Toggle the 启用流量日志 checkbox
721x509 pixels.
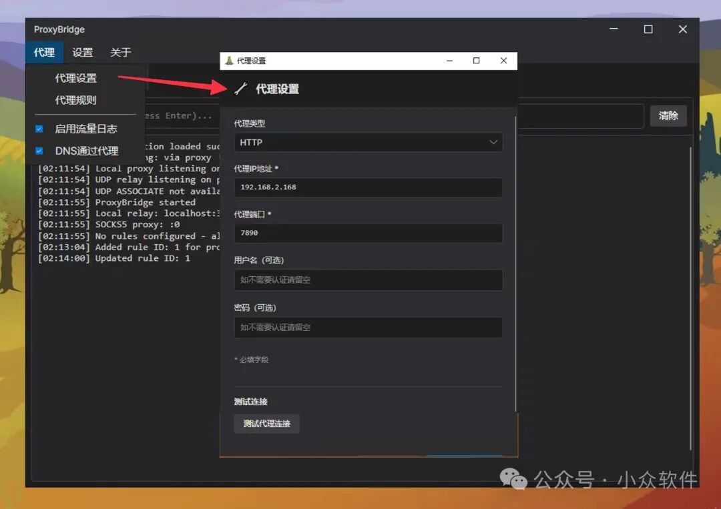tap(38, 128)
